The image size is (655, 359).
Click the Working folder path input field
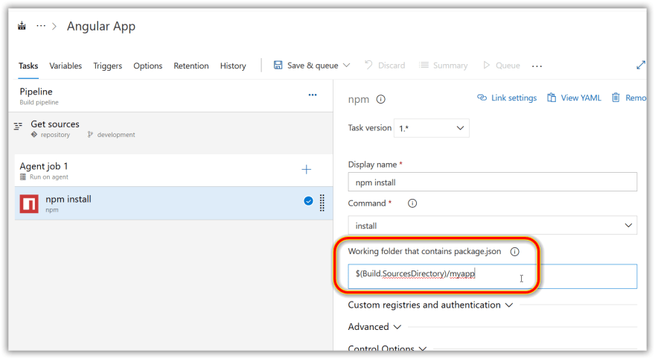click(493, 276)
